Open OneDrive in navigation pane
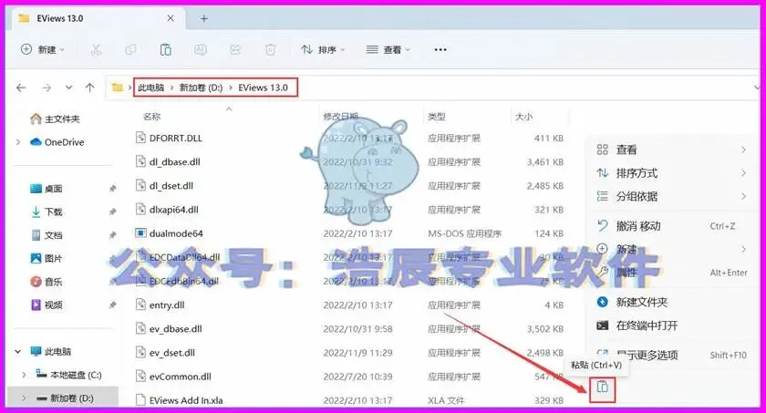766x413 pixels. point(57,142)
